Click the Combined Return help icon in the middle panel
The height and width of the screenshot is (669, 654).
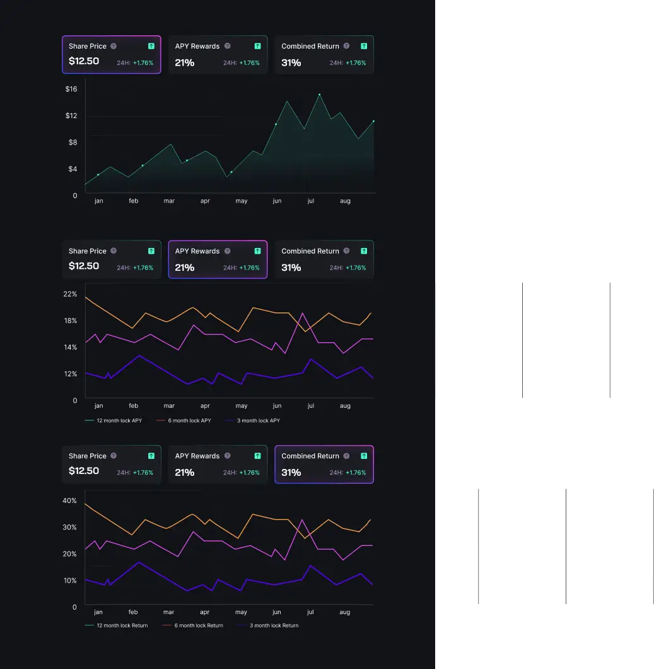[x=346, y=251]
